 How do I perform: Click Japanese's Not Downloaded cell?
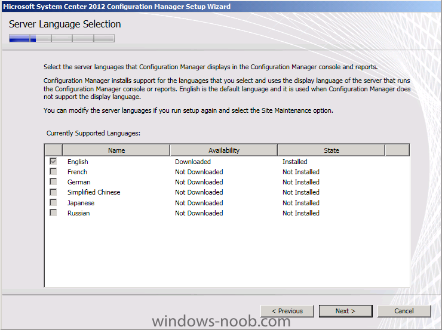[x=199, y=203]
